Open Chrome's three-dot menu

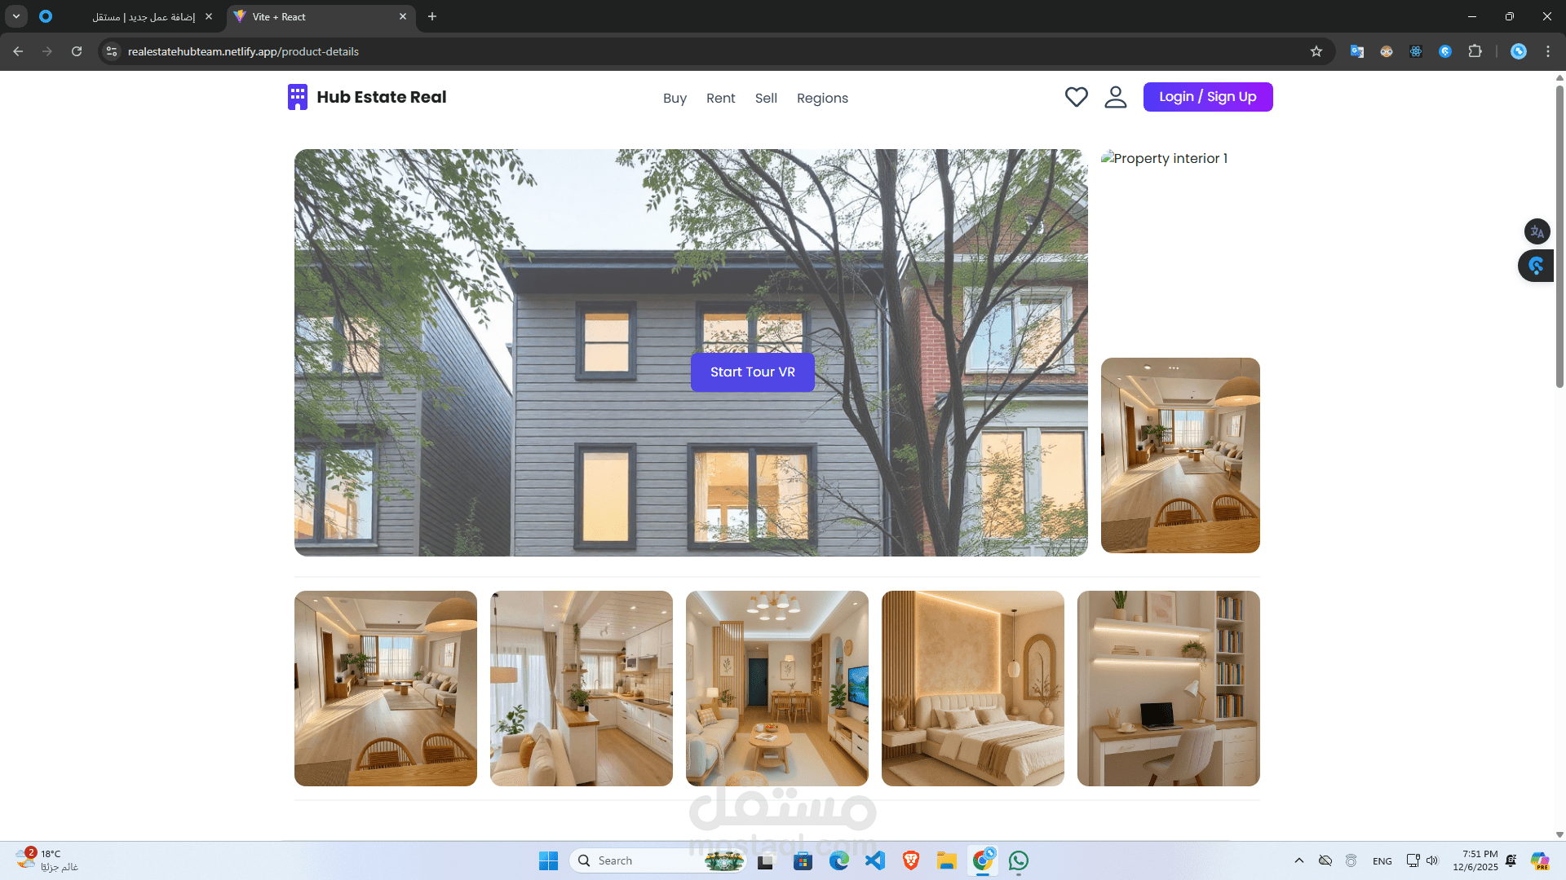1547,51
